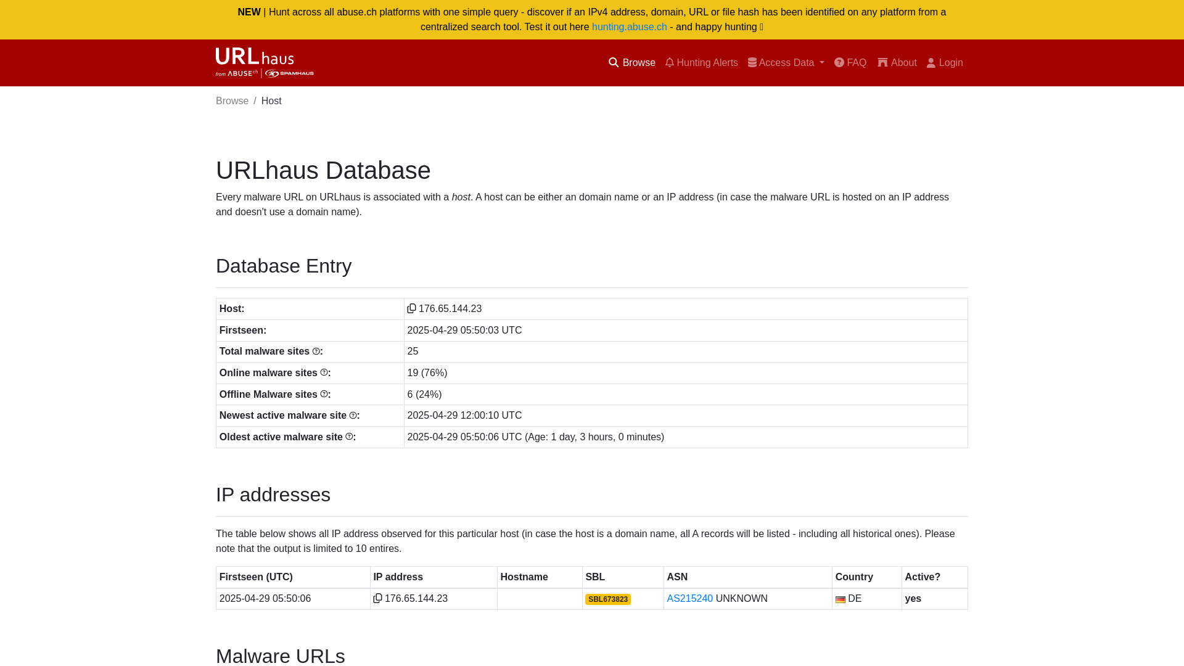The image size is (1184, 666).
Task: Click newest active site timestamp 12:00:10 UTC
Action: click(465, 416)
